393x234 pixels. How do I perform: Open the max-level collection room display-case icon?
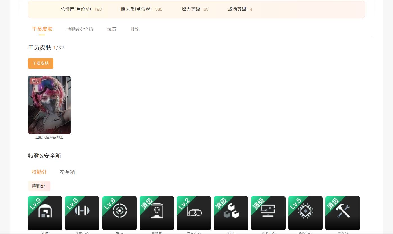pos(157,213)
